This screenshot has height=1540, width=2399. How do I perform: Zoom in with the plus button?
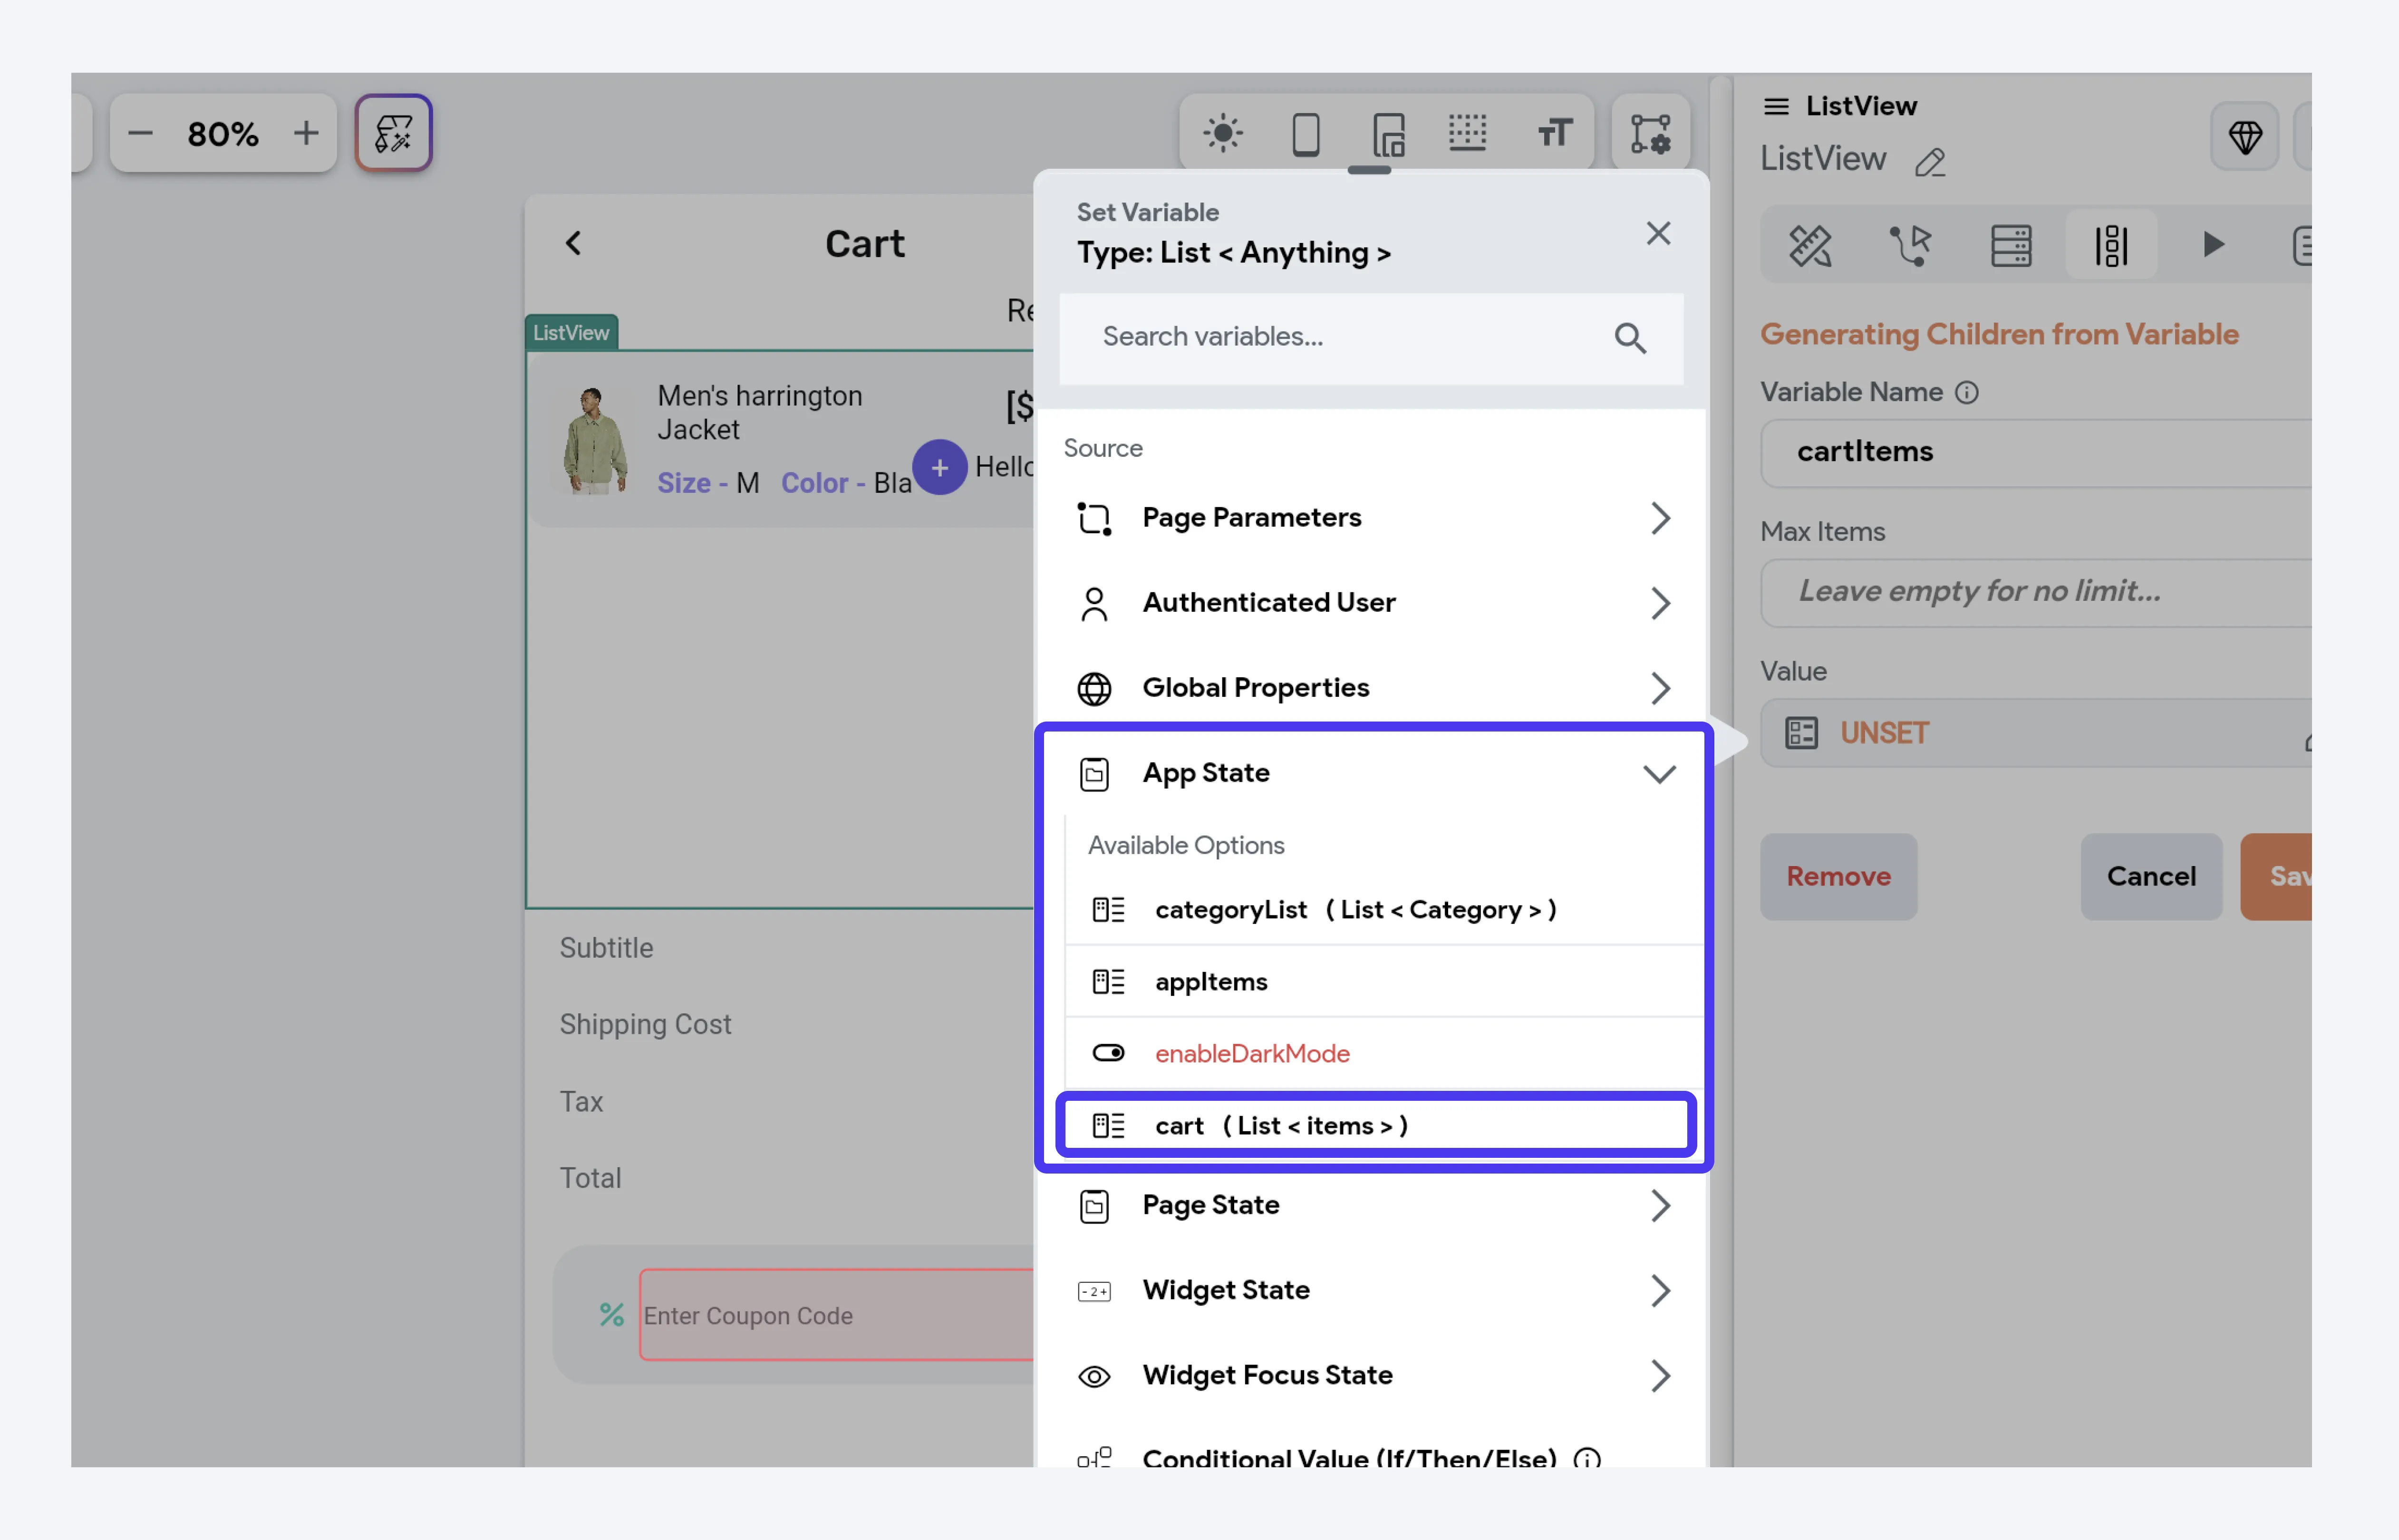point(306,133)
